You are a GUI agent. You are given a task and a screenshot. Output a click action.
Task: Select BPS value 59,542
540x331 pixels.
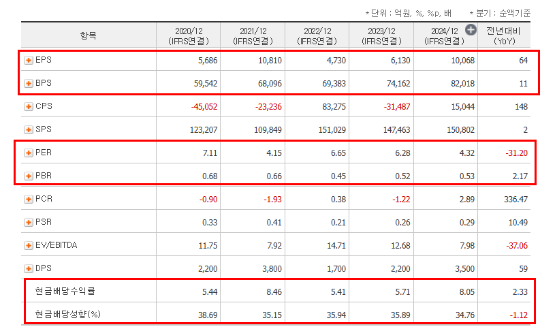206,84
